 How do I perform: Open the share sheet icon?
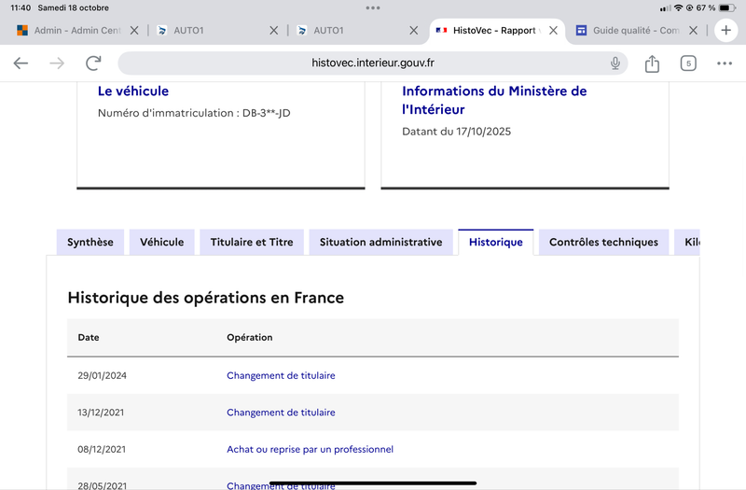pyautogui.click(x=652, y=63)
